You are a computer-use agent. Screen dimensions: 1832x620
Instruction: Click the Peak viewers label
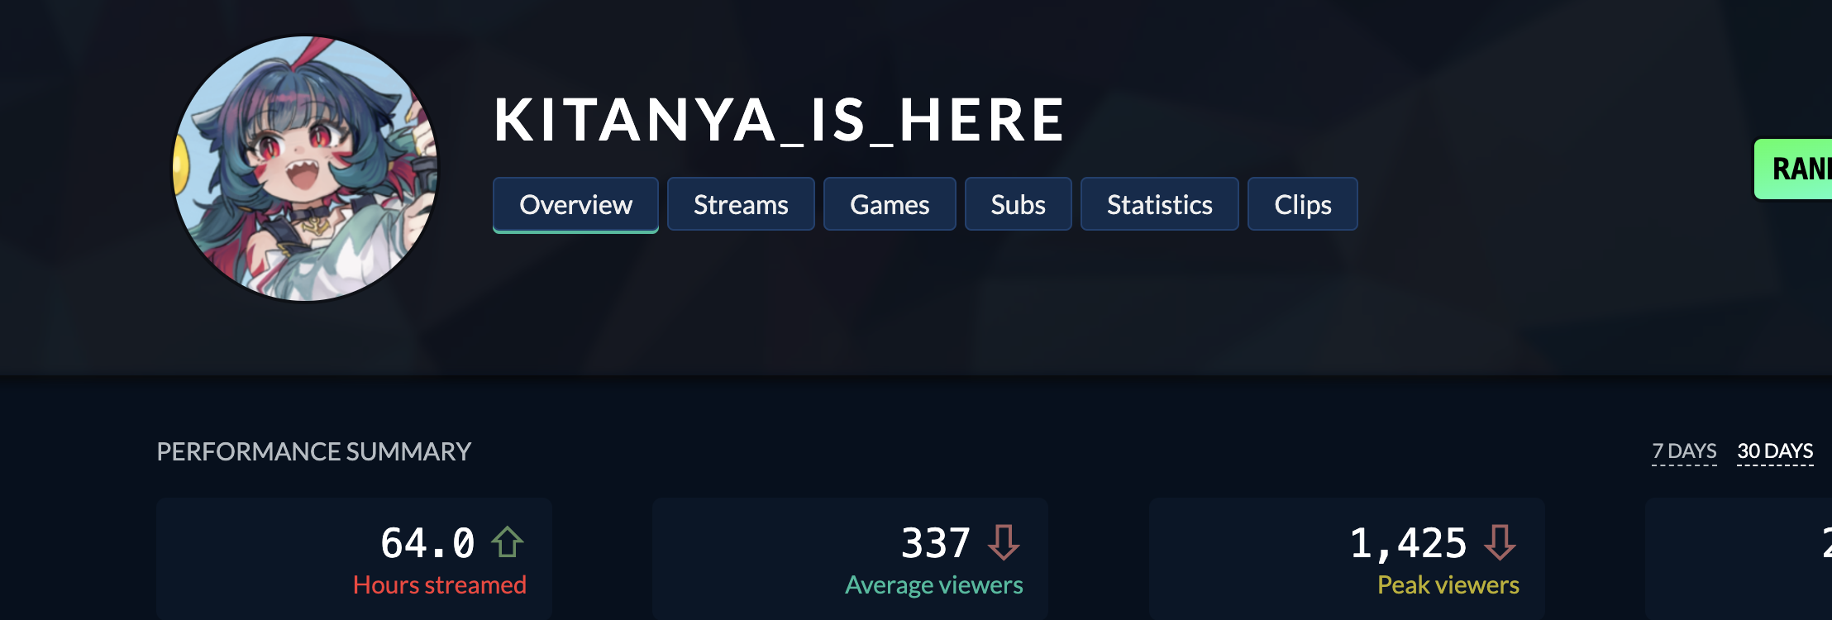point(1448,585)
